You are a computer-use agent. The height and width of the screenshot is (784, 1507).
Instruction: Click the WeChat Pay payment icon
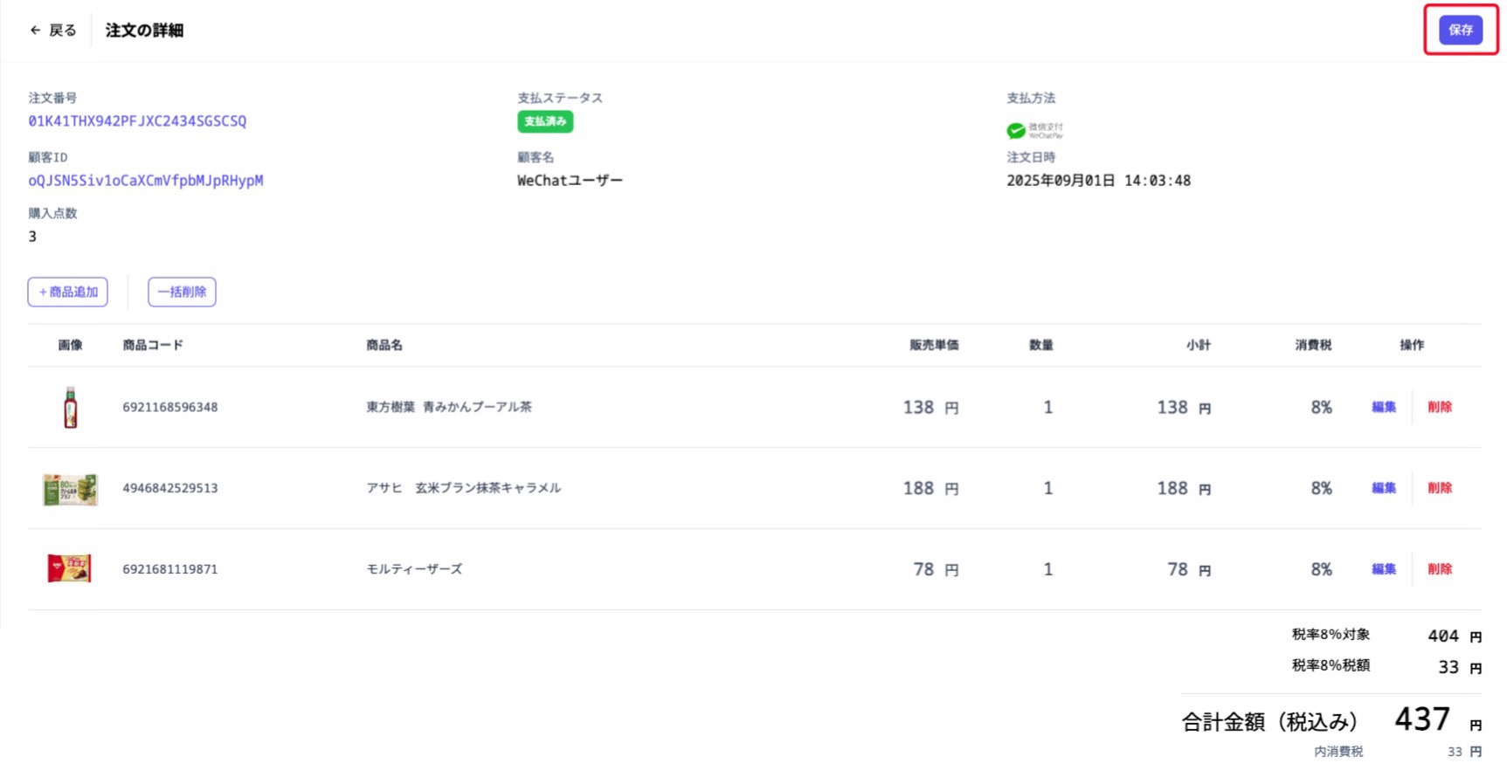pos(1035,131)
